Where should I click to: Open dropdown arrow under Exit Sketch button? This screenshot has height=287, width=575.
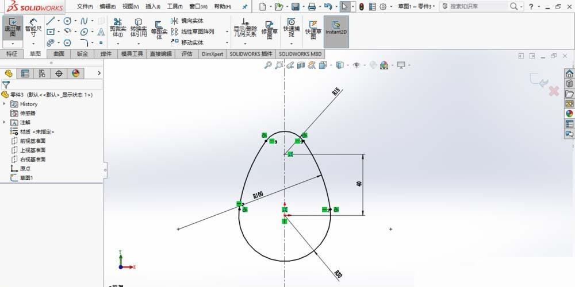pyautogui.click(x=13, y=44)
